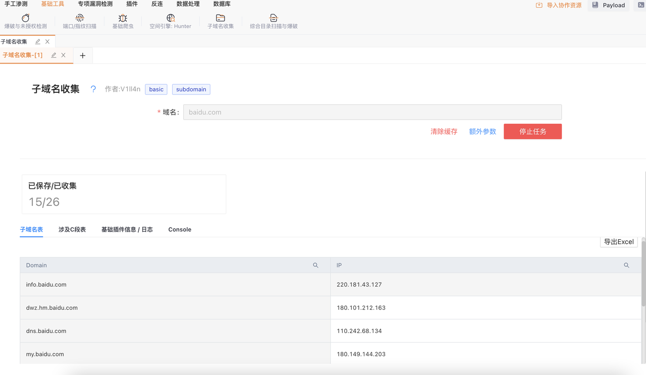Open 空间引擎: Hunter globe icon
Screen dimensions: 646x375
tap(171, 18)
